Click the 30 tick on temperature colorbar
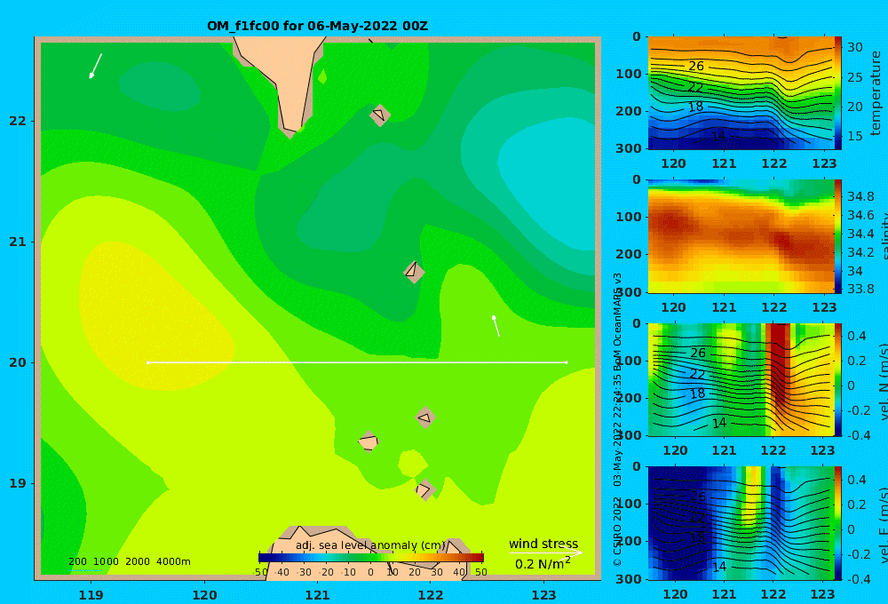The height and width of the screenshot is (604, 888). click(x=855, y=47)
